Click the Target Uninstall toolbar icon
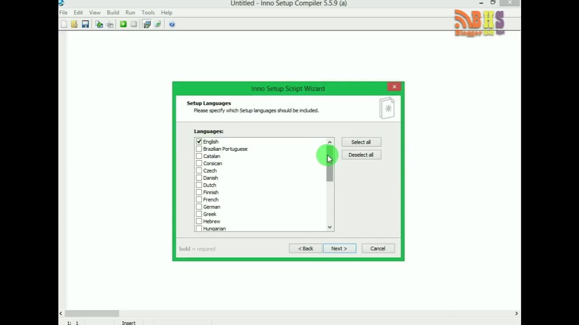Screen dimensions: 579x325 [157, 24]
